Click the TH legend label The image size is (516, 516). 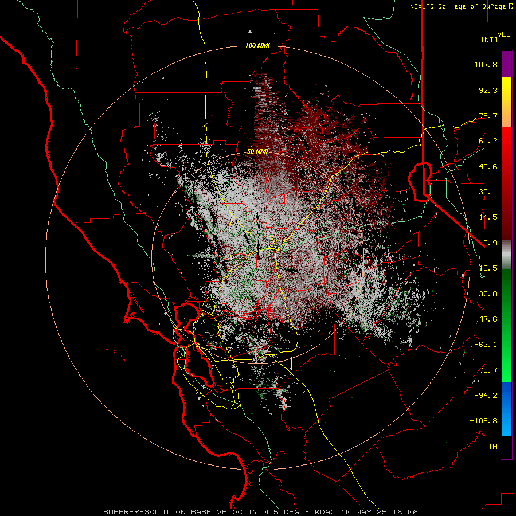[x=492, y=447]
